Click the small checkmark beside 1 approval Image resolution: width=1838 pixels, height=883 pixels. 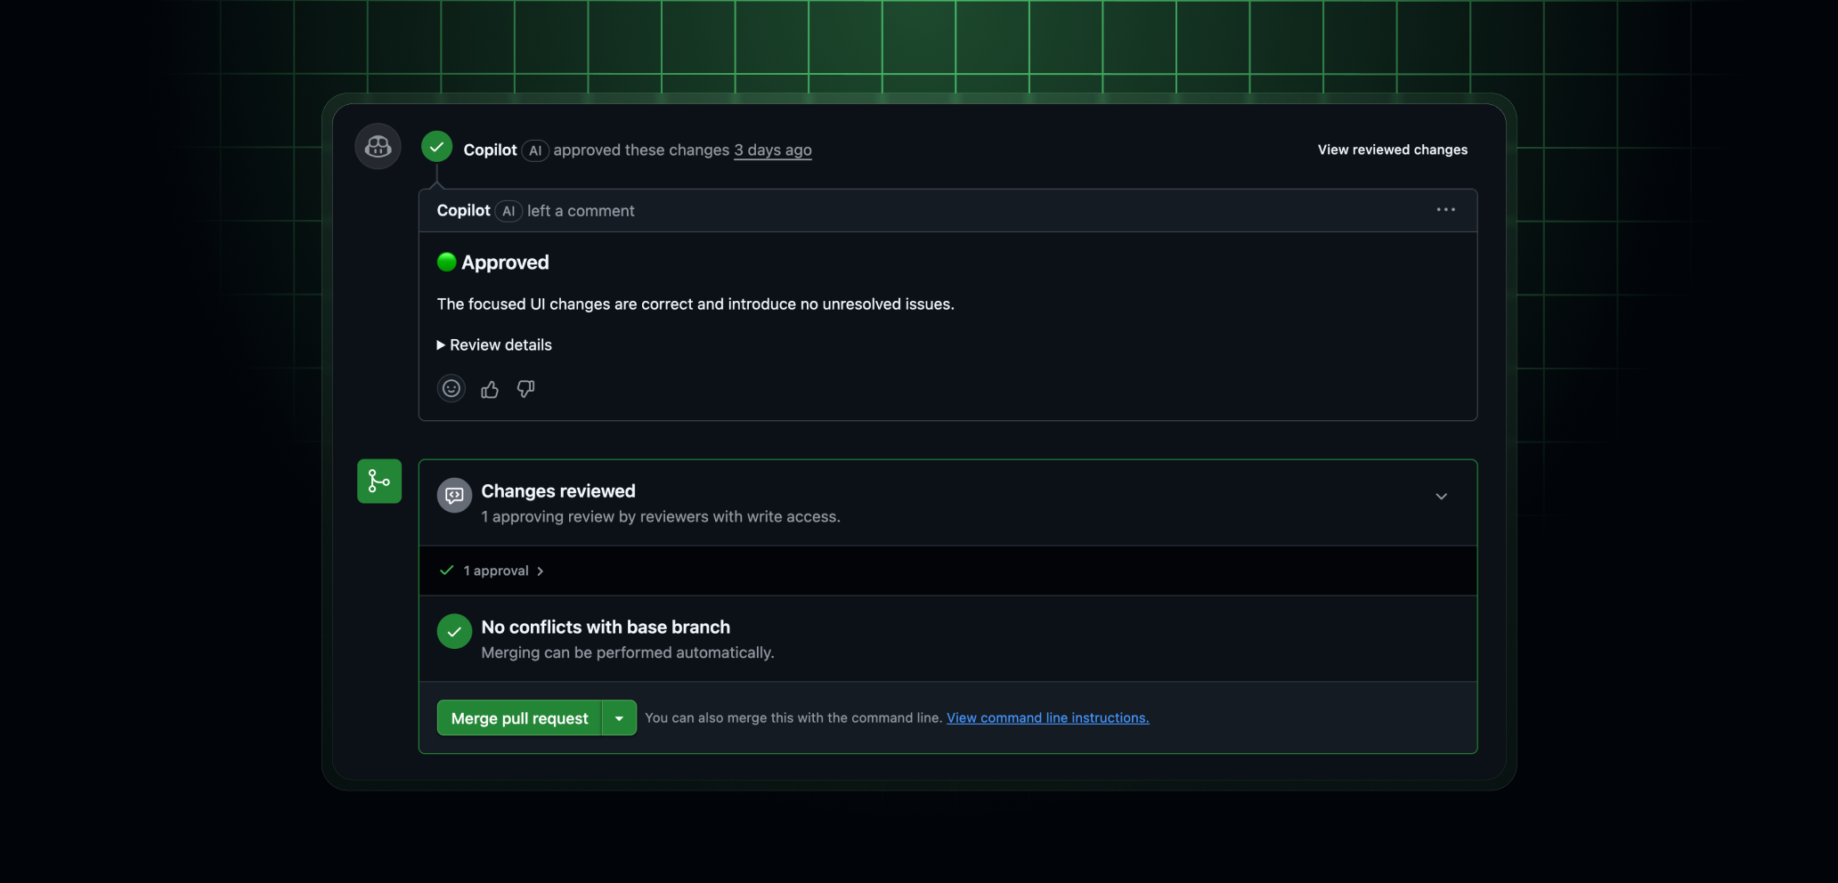pyautogui.click(x=447, y=571)
